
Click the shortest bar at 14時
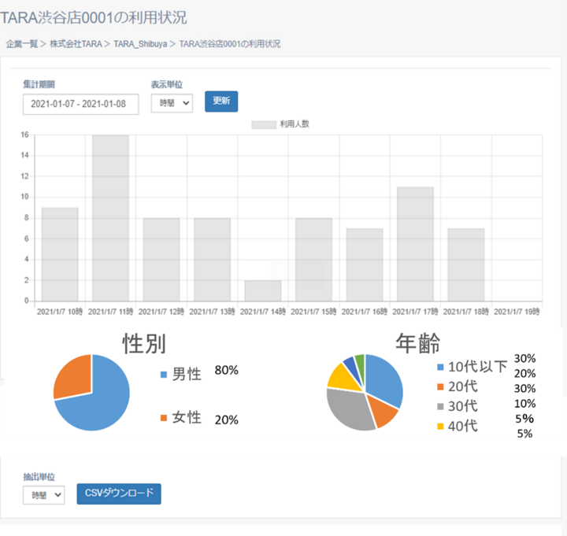pyautogui.click(x=263, y=290)
